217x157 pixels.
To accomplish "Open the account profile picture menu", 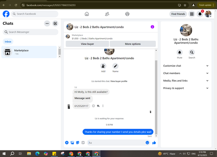I will pos(208,14).
